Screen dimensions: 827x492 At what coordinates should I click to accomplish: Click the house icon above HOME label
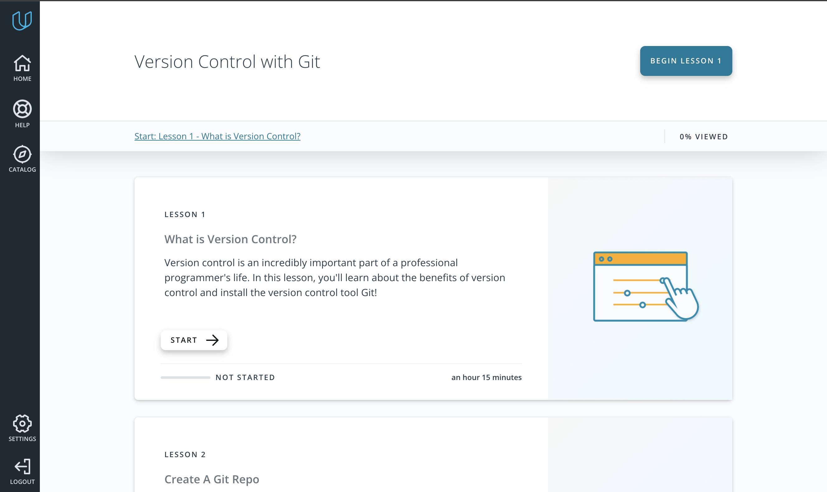[x=22, y=63]
